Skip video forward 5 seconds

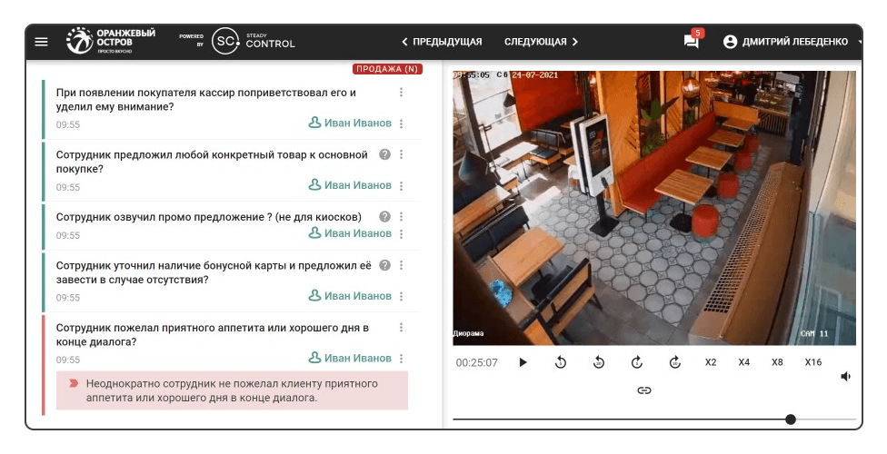636,362
